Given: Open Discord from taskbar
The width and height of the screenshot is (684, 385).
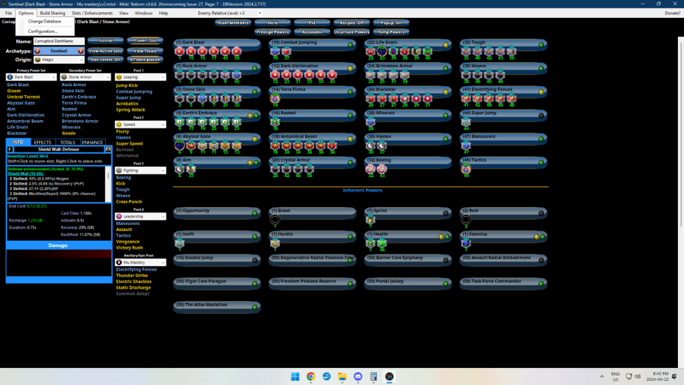Looking at the screenshot, I should click(358, 376).
